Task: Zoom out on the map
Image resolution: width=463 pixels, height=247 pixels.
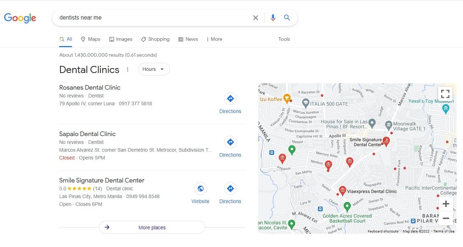Action: point(446,218)
